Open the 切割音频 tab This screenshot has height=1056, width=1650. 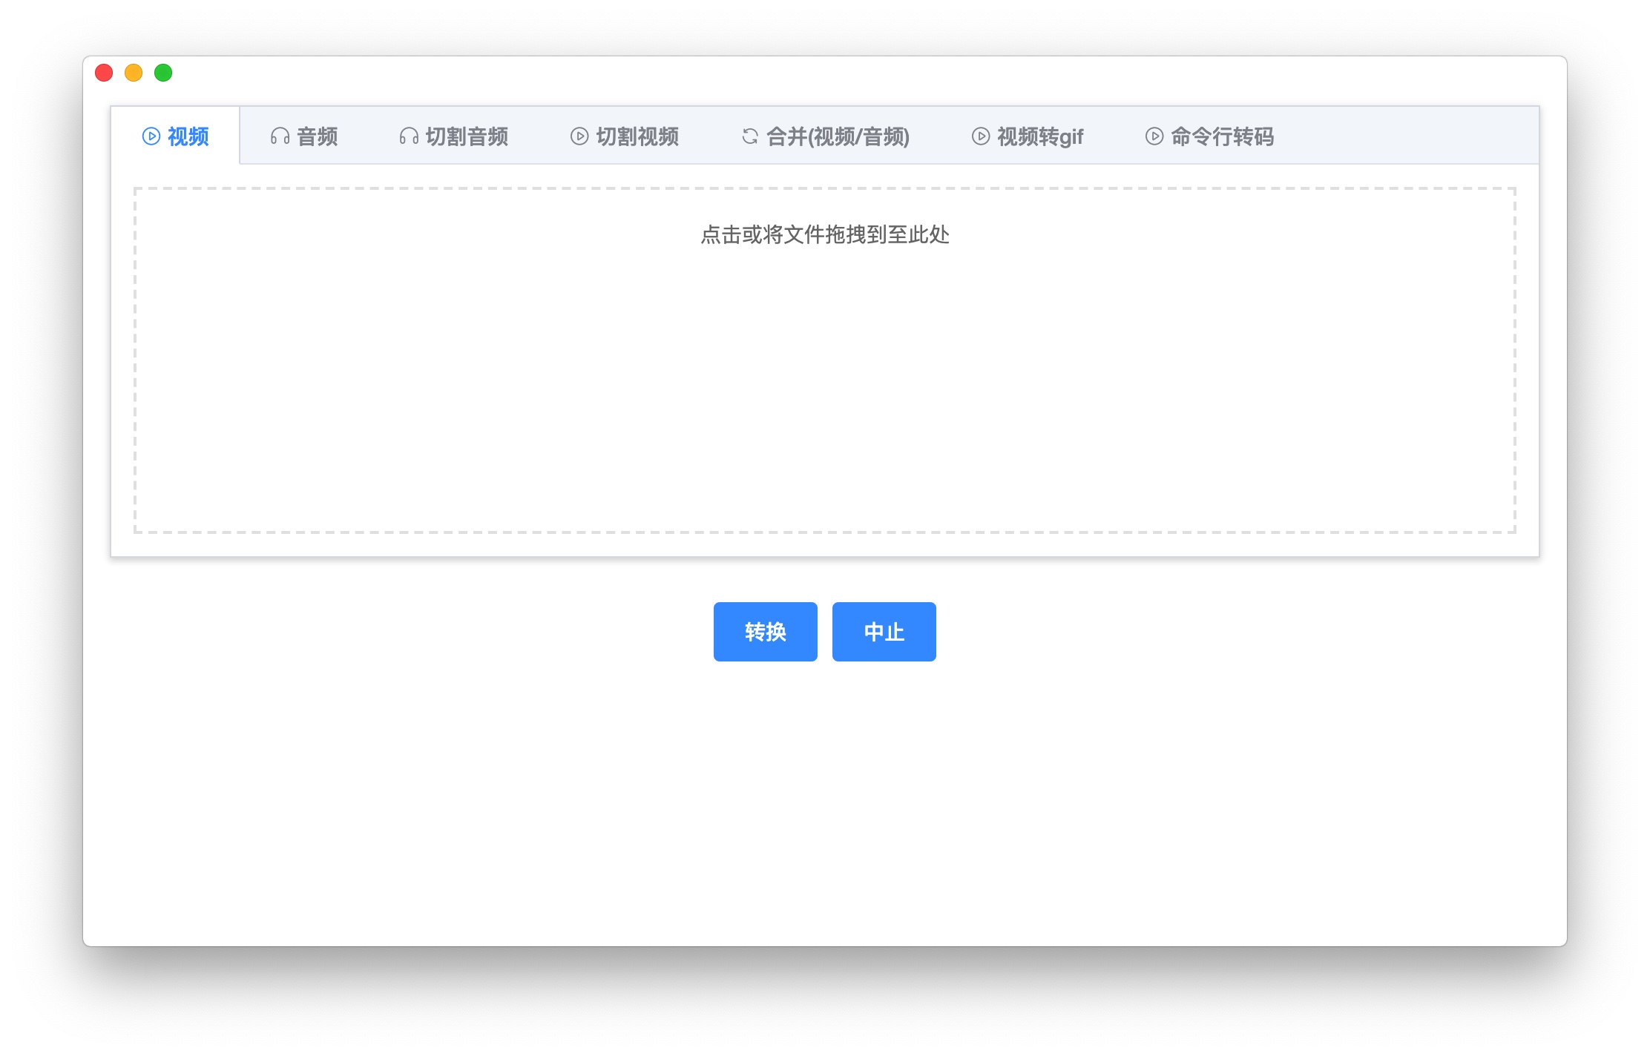(x=467, y=136)
